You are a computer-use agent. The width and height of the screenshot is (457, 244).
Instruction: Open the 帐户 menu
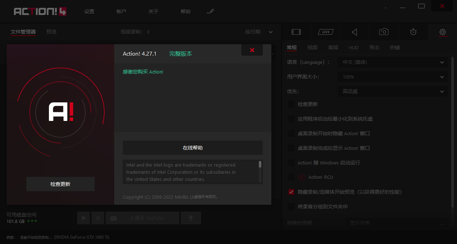pyautogui.click(x=121, y=11)
